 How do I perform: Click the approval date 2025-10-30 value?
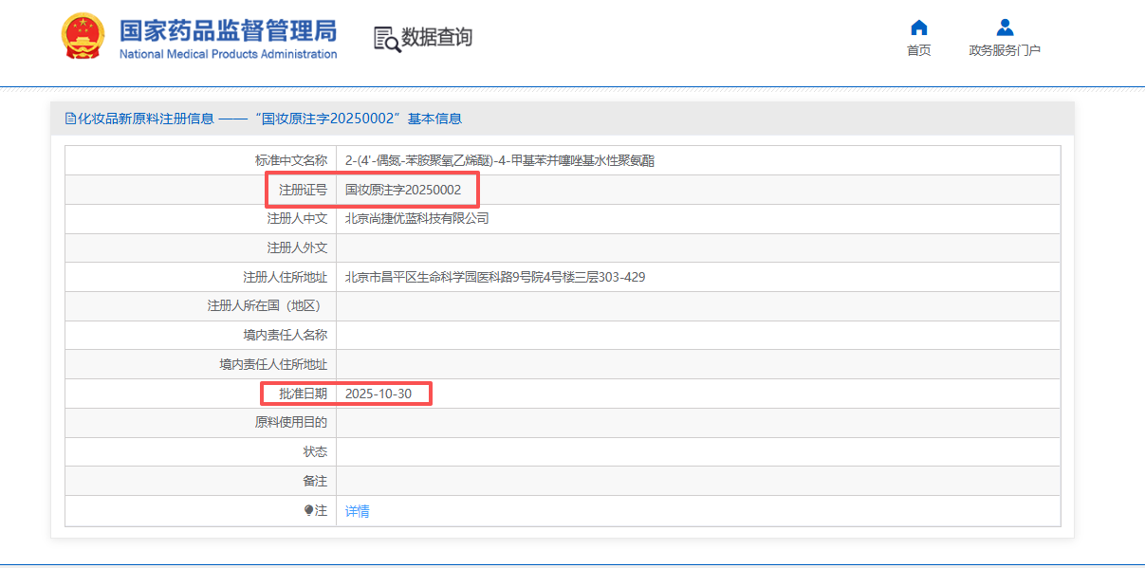coord(379,394)
